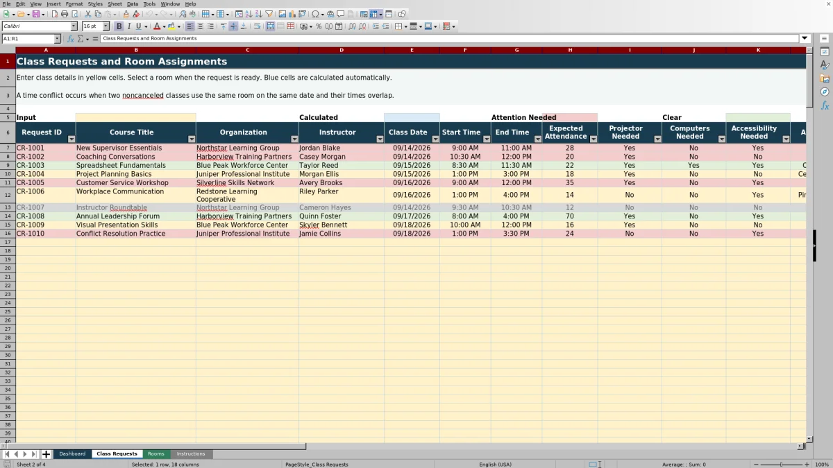Switch to the Rooms sheet tab

[x=155, y=454]
